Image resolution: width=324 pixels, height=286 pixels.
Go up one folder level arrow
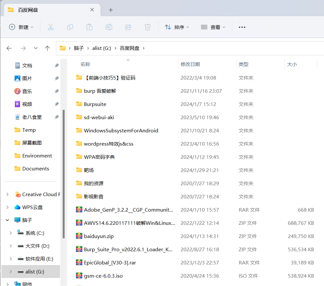tap(47, 48)
